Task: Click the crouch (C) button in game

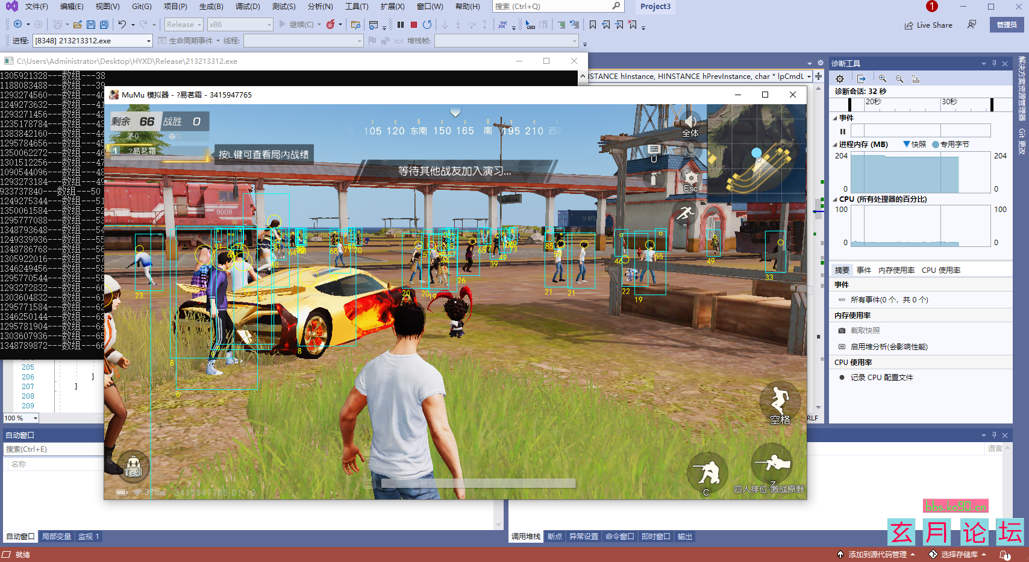Action: [707, 473]
